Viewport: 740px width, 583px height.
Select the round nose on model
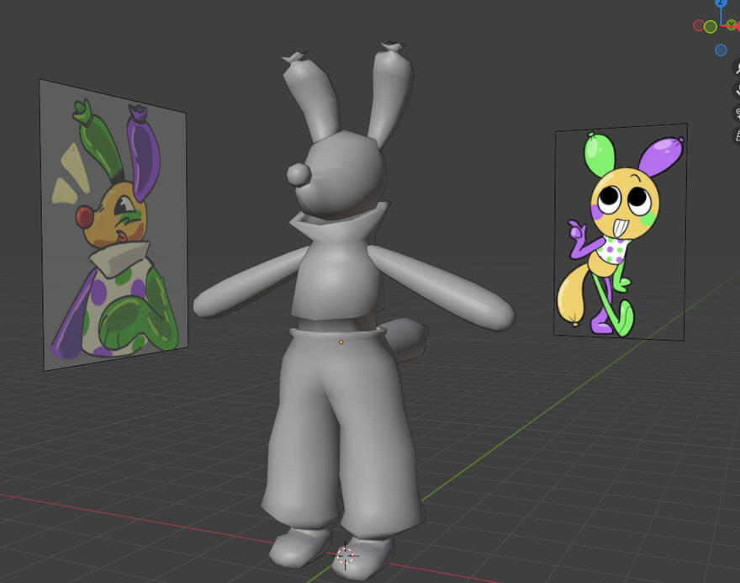pos(299,174)
